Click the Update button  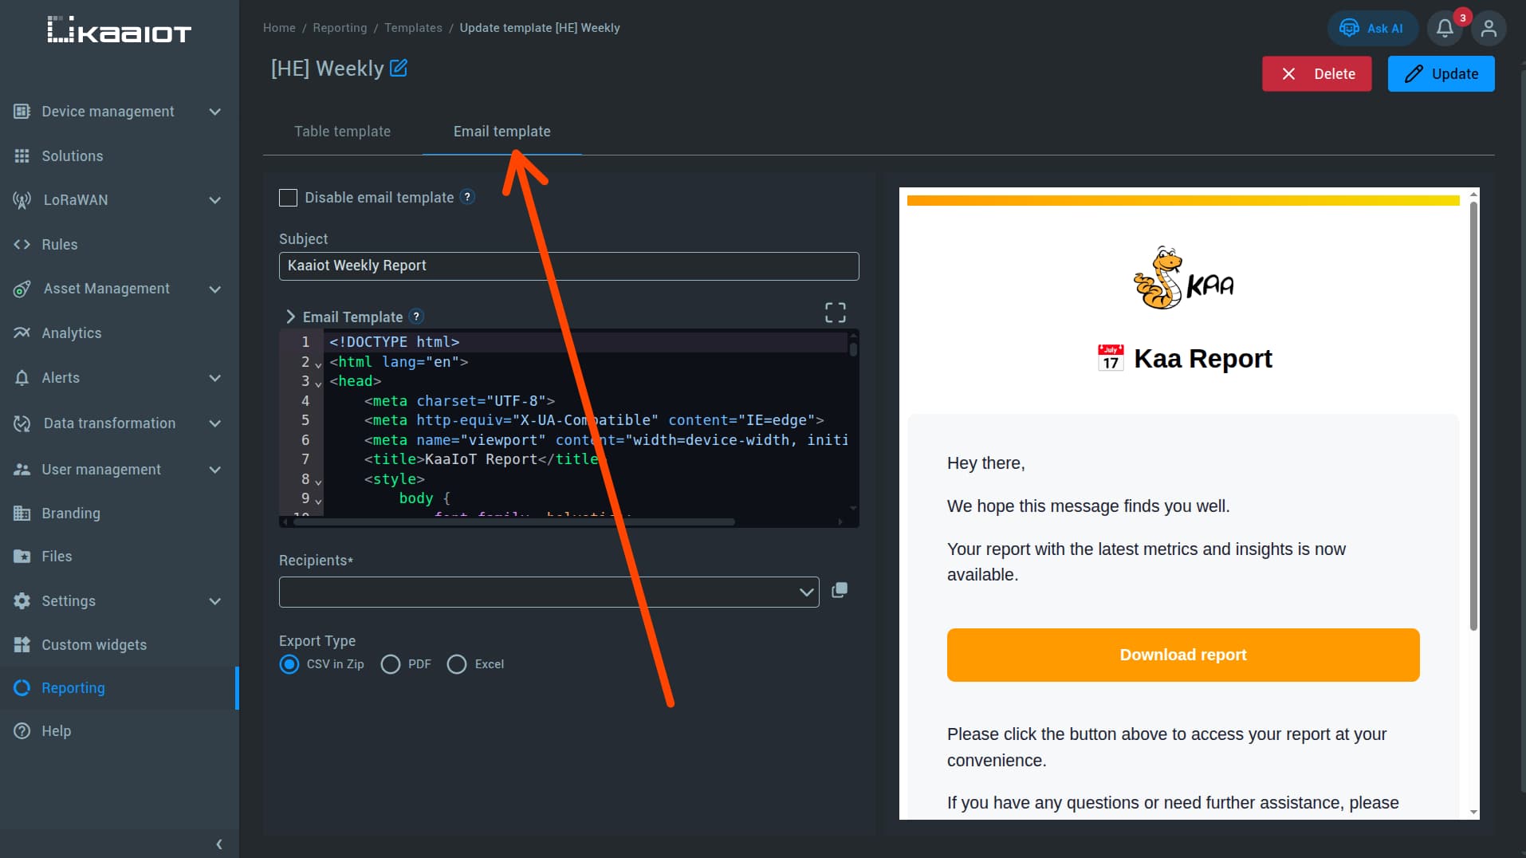(x=1441, y=73)
